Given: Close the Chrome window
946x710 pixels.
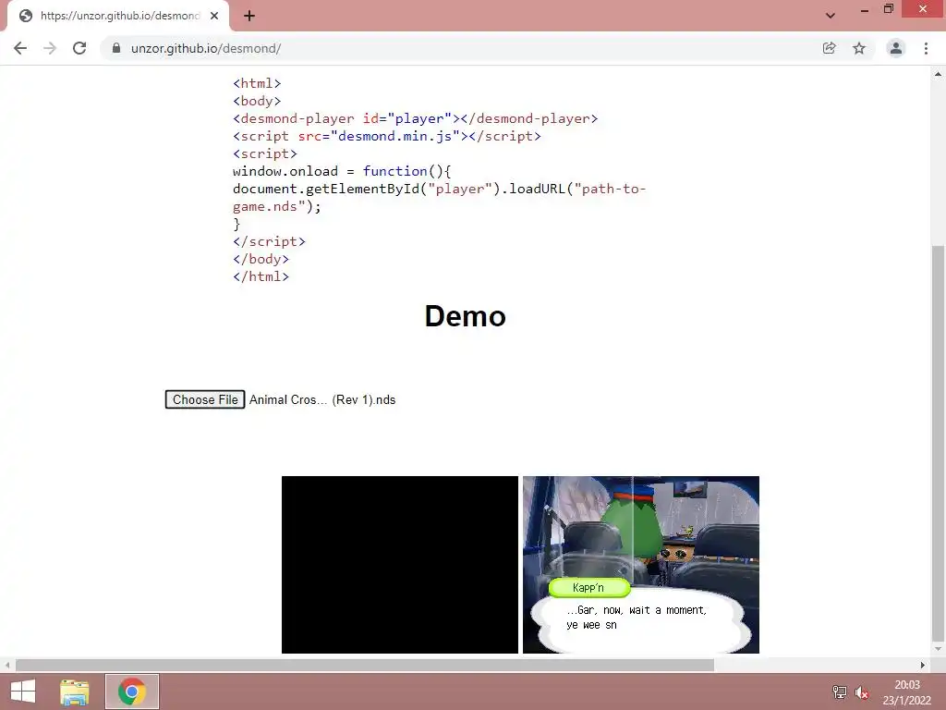Looking at the screenshot, I should [923, 9].
